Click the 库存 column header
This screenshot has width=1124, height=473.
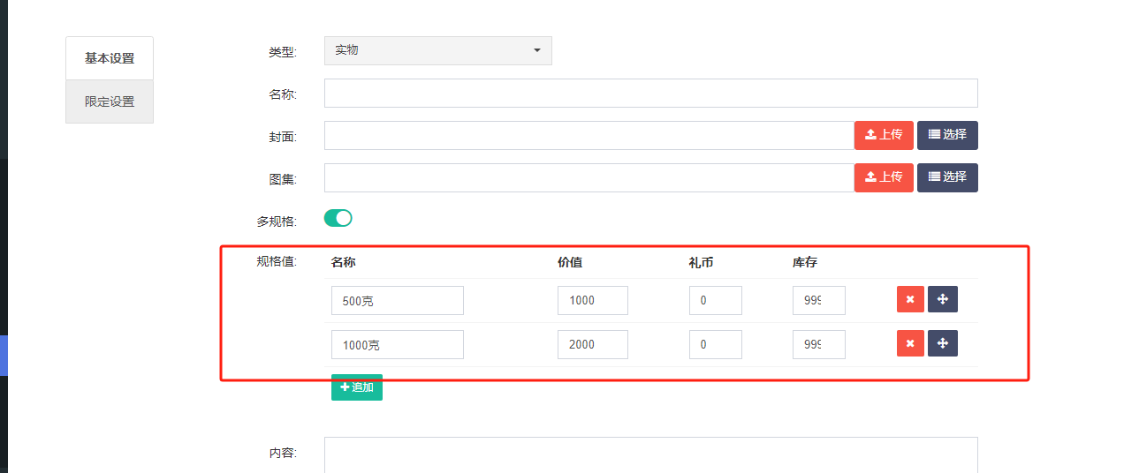pos(805,262)
